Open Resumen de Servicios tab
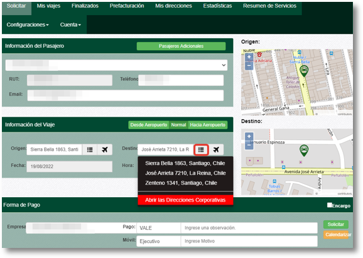Screen dimensions: 363x258 [x=269, y=6]
